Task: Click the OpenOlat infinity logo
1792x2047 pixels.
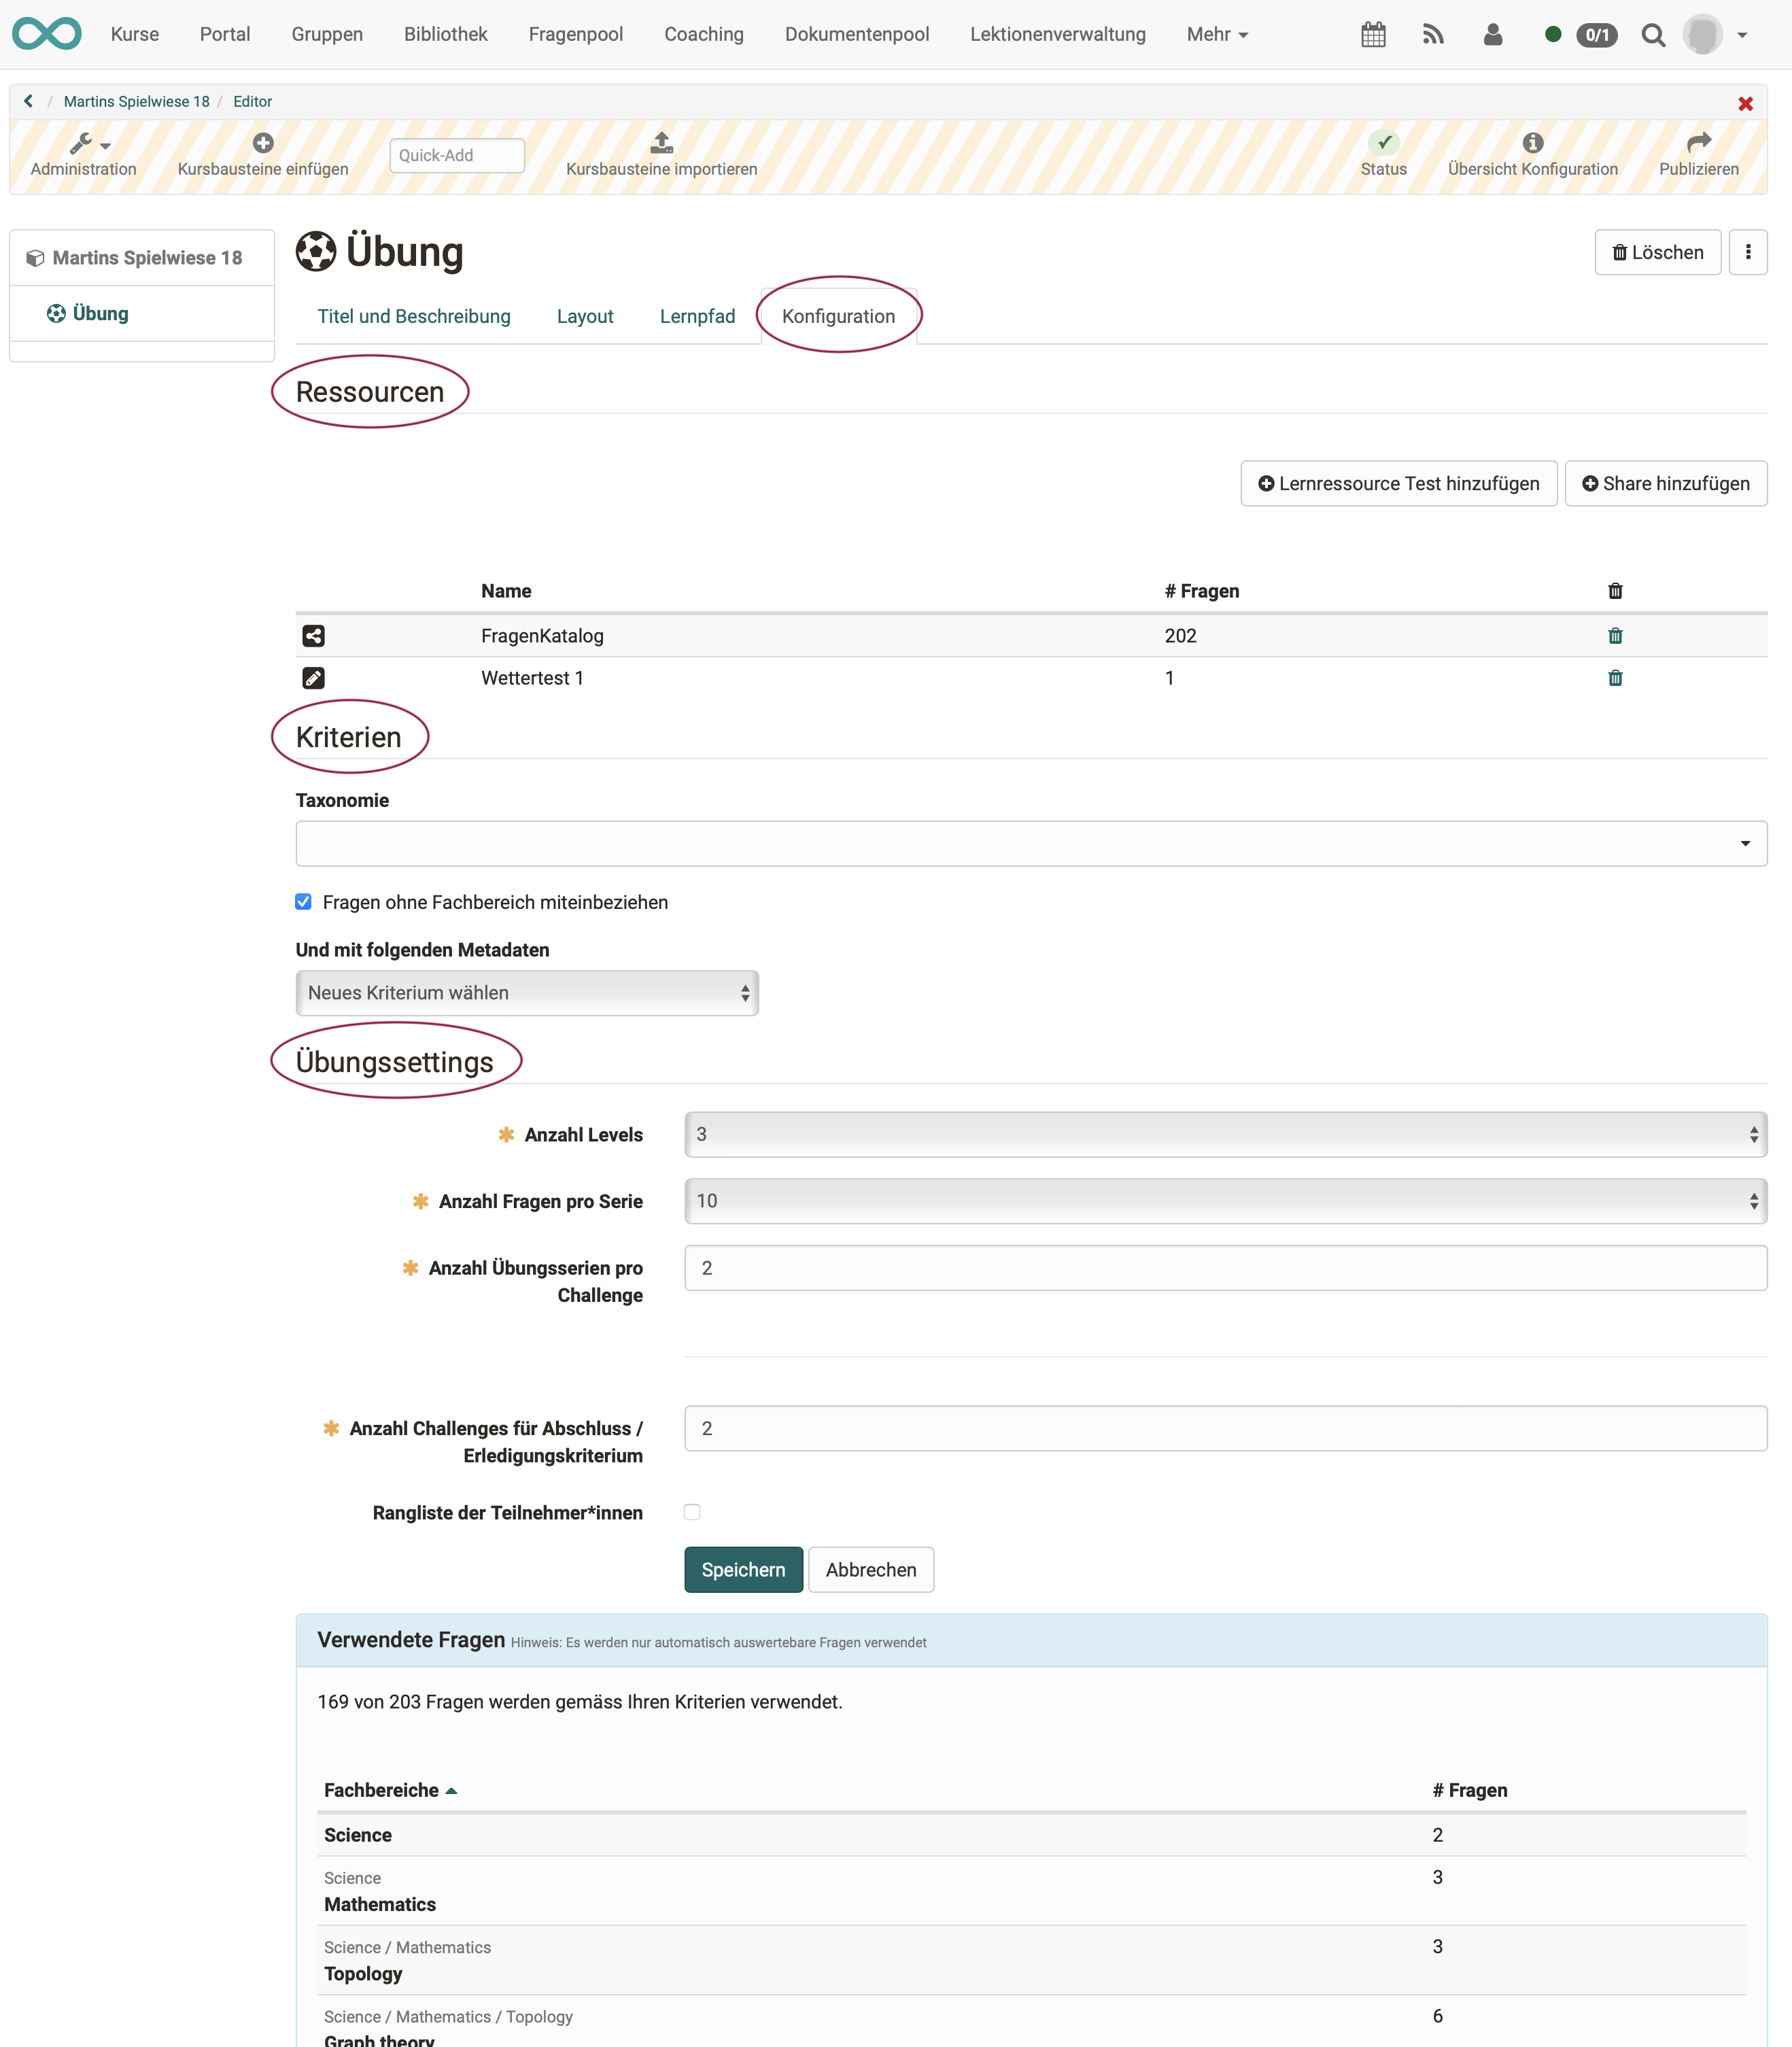Action: click(46, 34)
